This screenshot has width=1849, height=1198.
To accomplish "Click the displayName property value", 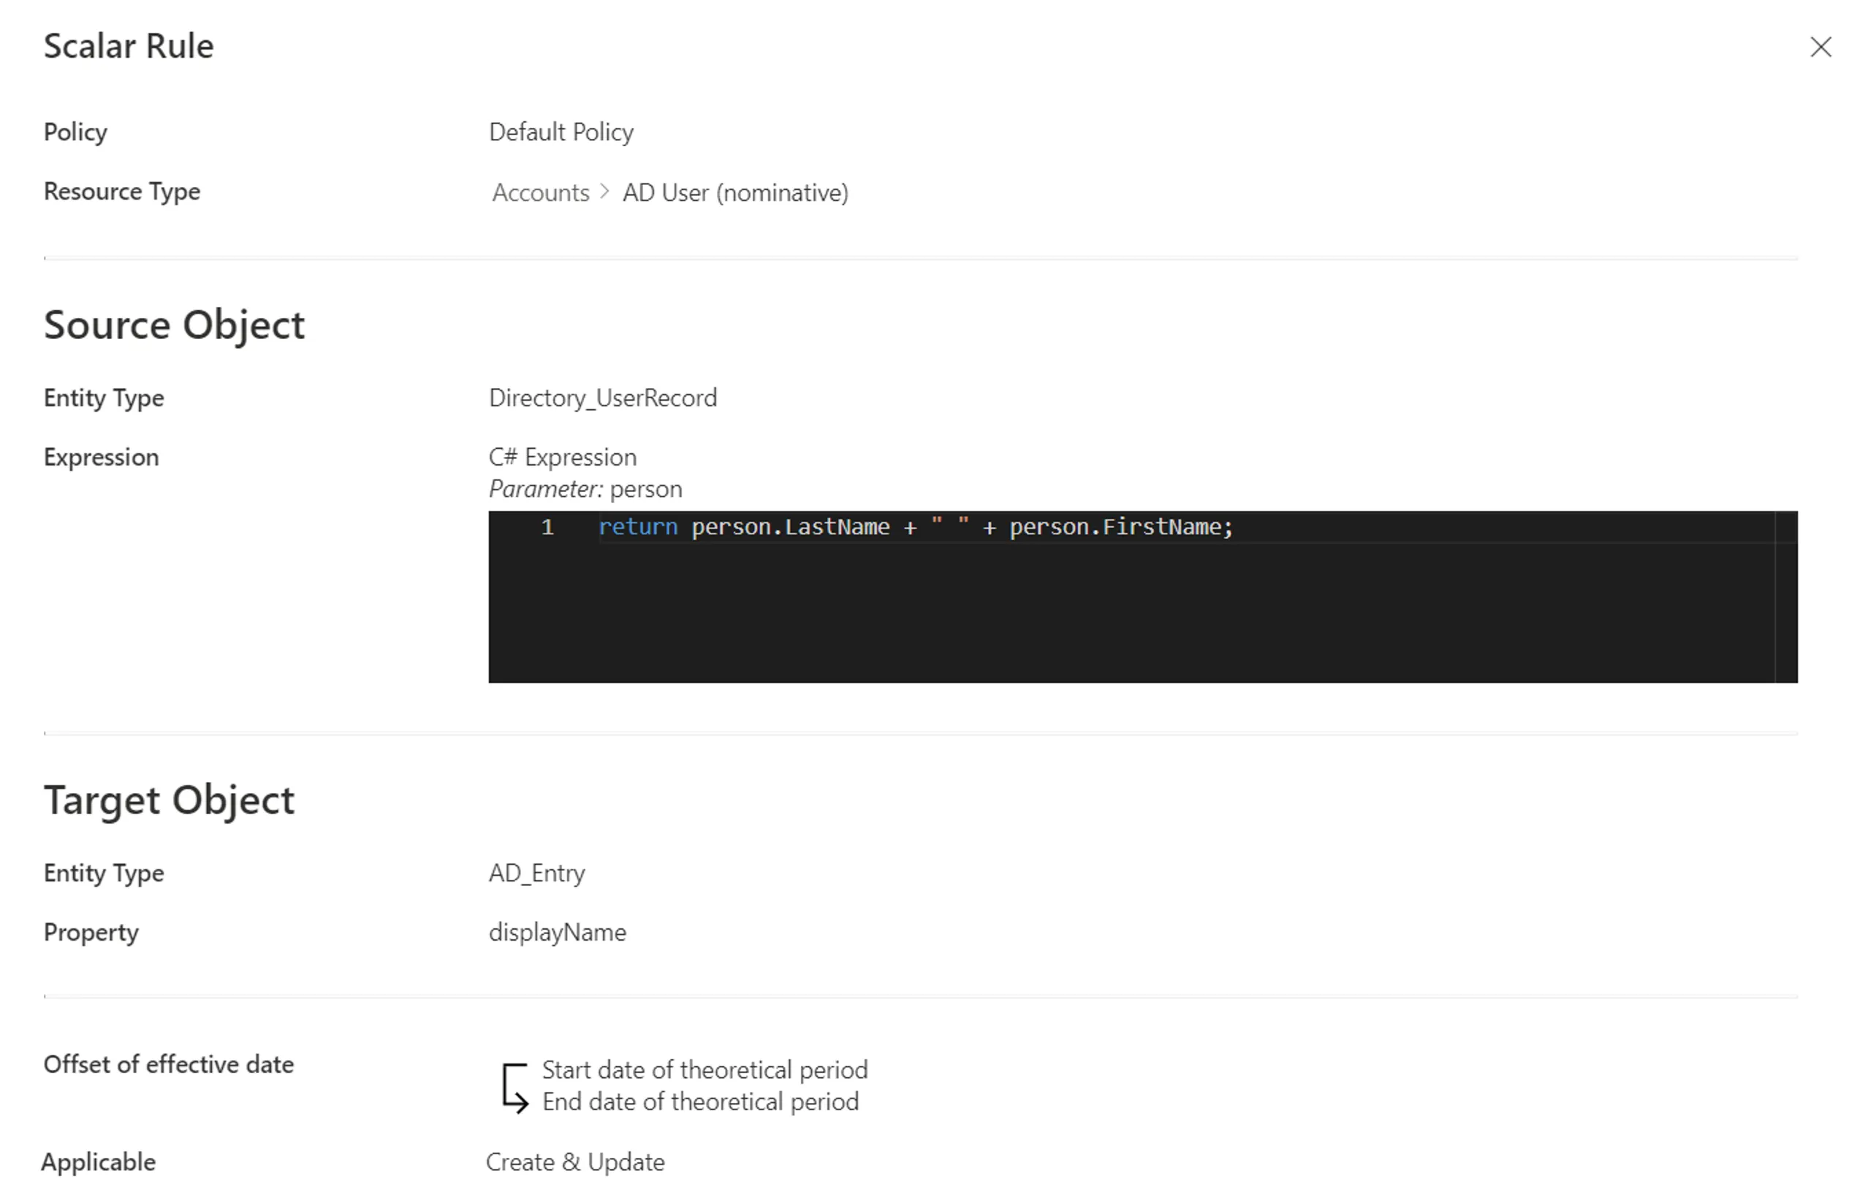I will tap(557, 932).
